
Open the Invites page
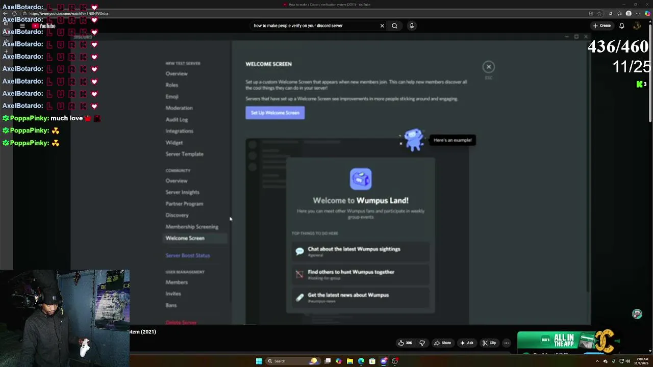(173, 294)
